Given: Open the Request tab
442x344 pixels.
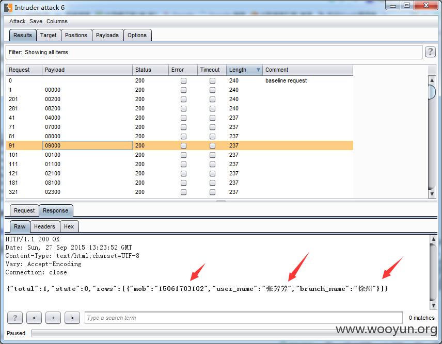Looking at the screenshot, I should click(24, 210).
